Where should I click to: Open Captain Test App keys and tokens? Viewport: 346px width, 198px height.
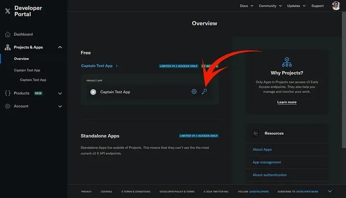[204, 91]
